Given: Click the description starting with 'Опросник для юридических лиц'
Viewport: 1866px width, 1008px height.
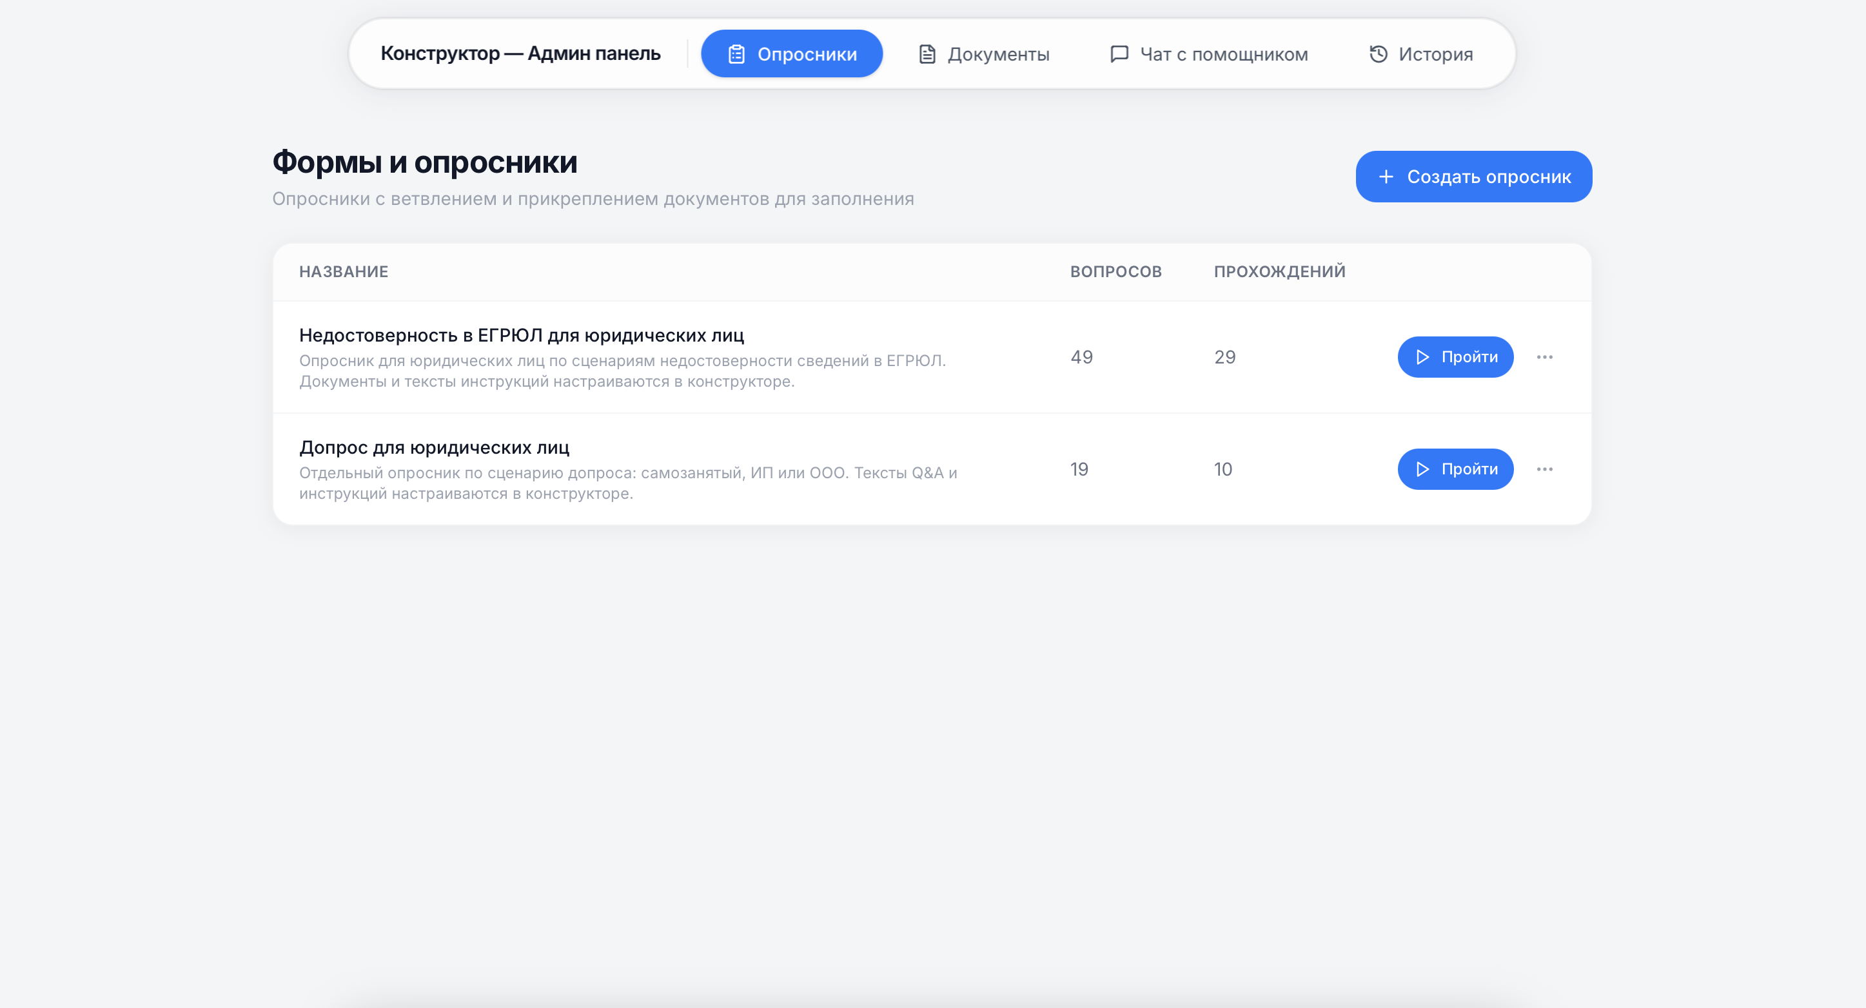Looking at the screenshot, I should coord(622,371).
